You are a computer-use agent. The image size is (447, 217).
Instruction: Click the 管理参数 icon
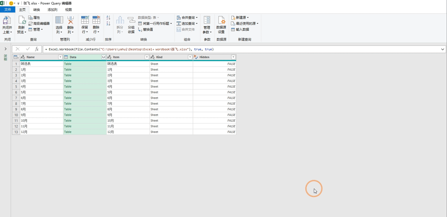click(x=207, y=20)
